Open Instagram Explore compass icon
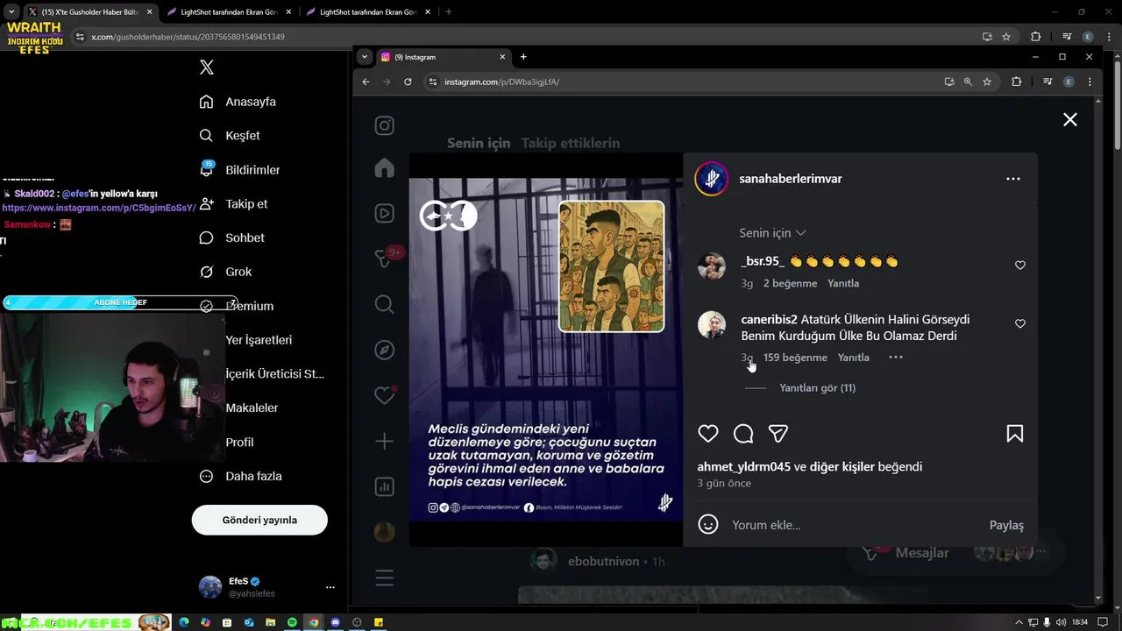 coord(385,351)
